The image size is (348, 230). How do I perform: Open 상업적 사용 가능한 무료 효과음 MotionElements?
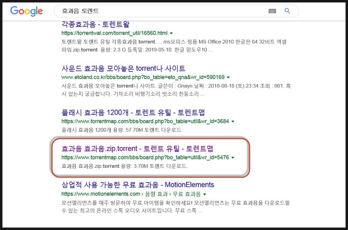tap(137, 185)
